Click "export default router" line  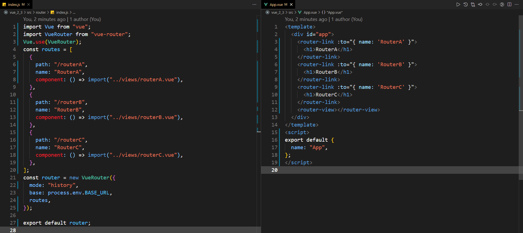coord(57,223)
